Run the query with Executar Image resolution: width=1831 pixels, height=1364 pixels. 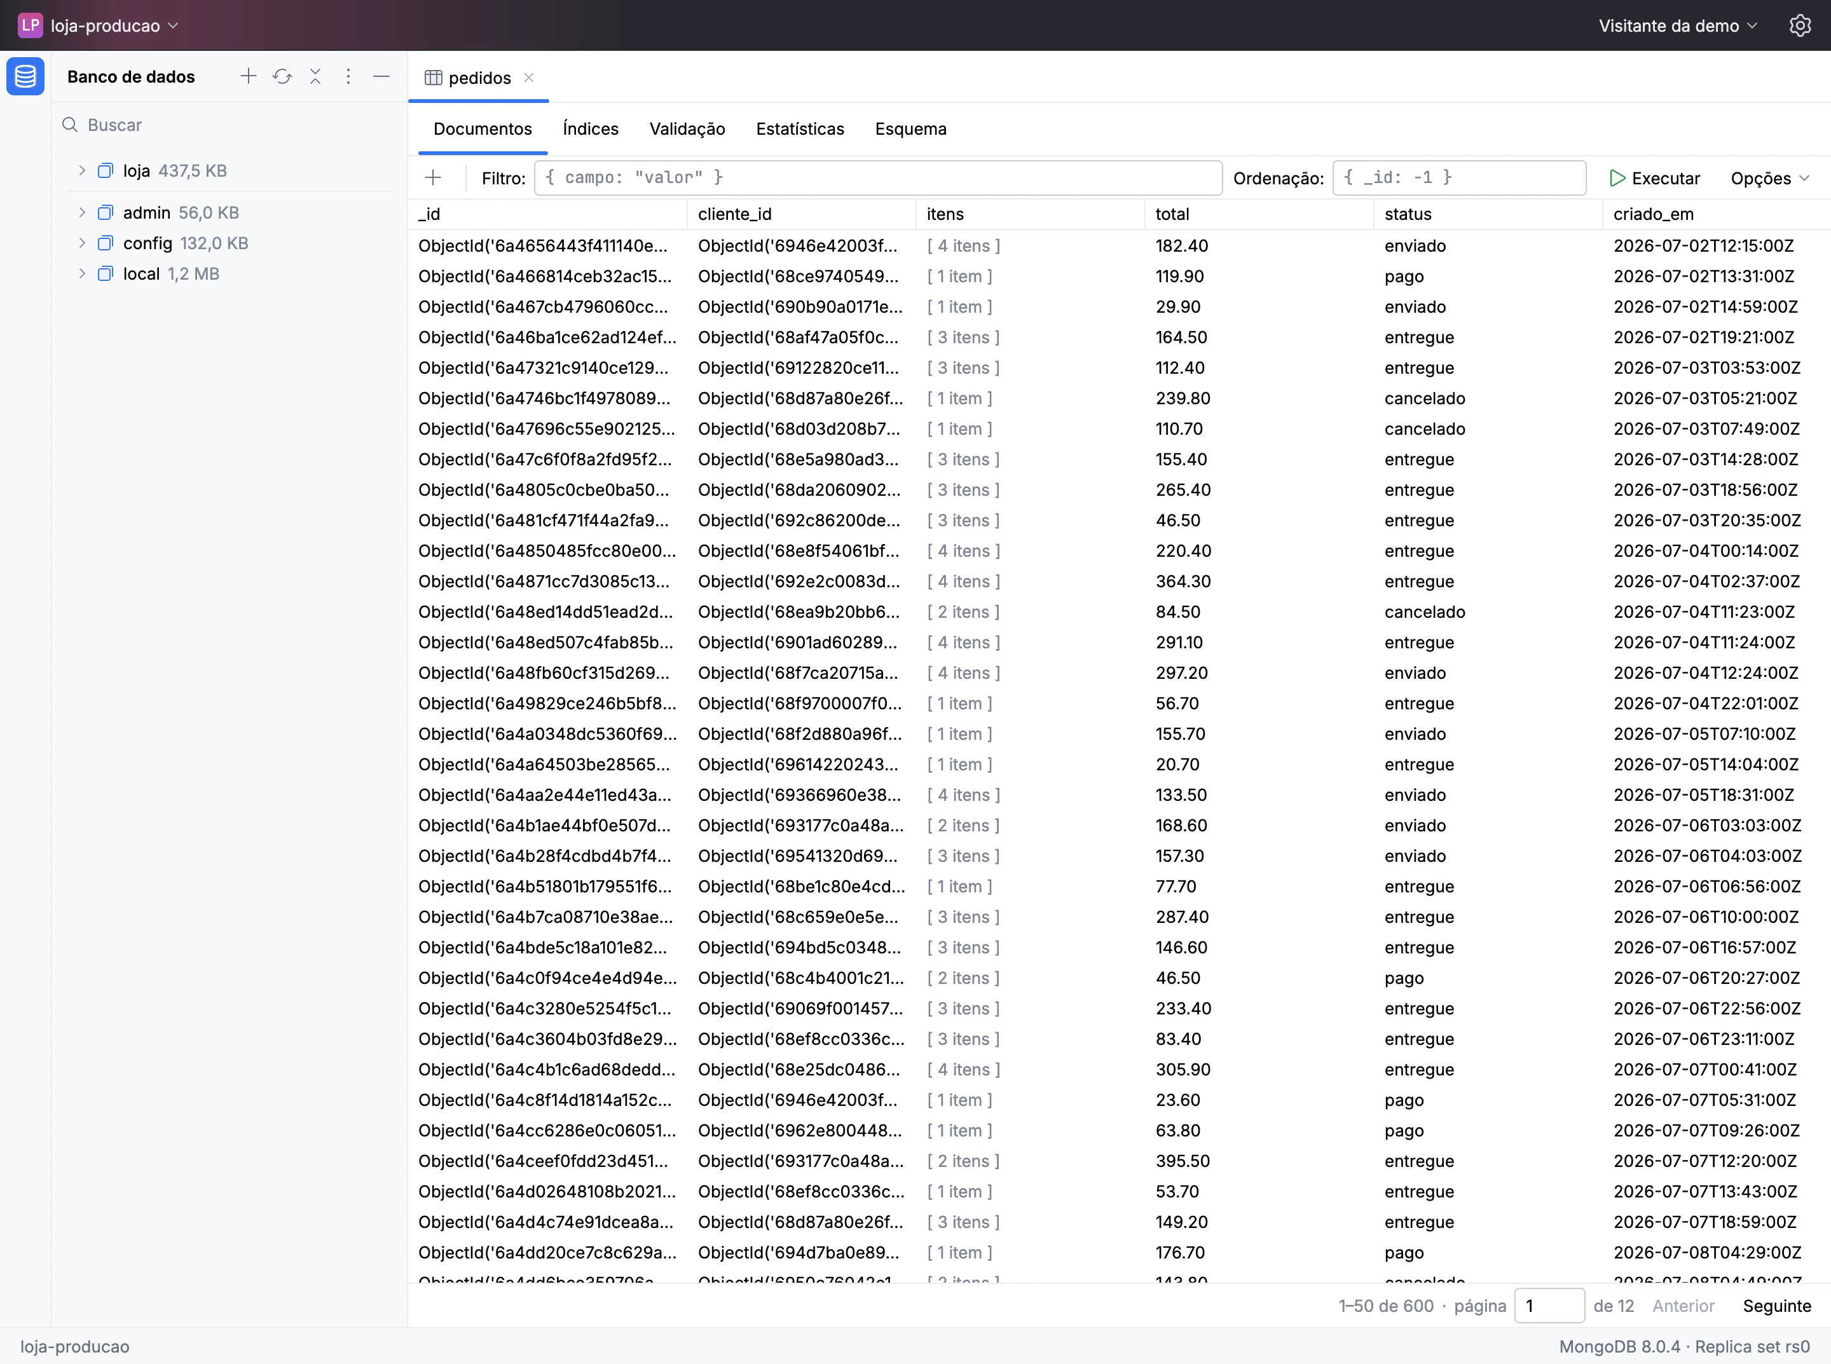click(1654, 179)
